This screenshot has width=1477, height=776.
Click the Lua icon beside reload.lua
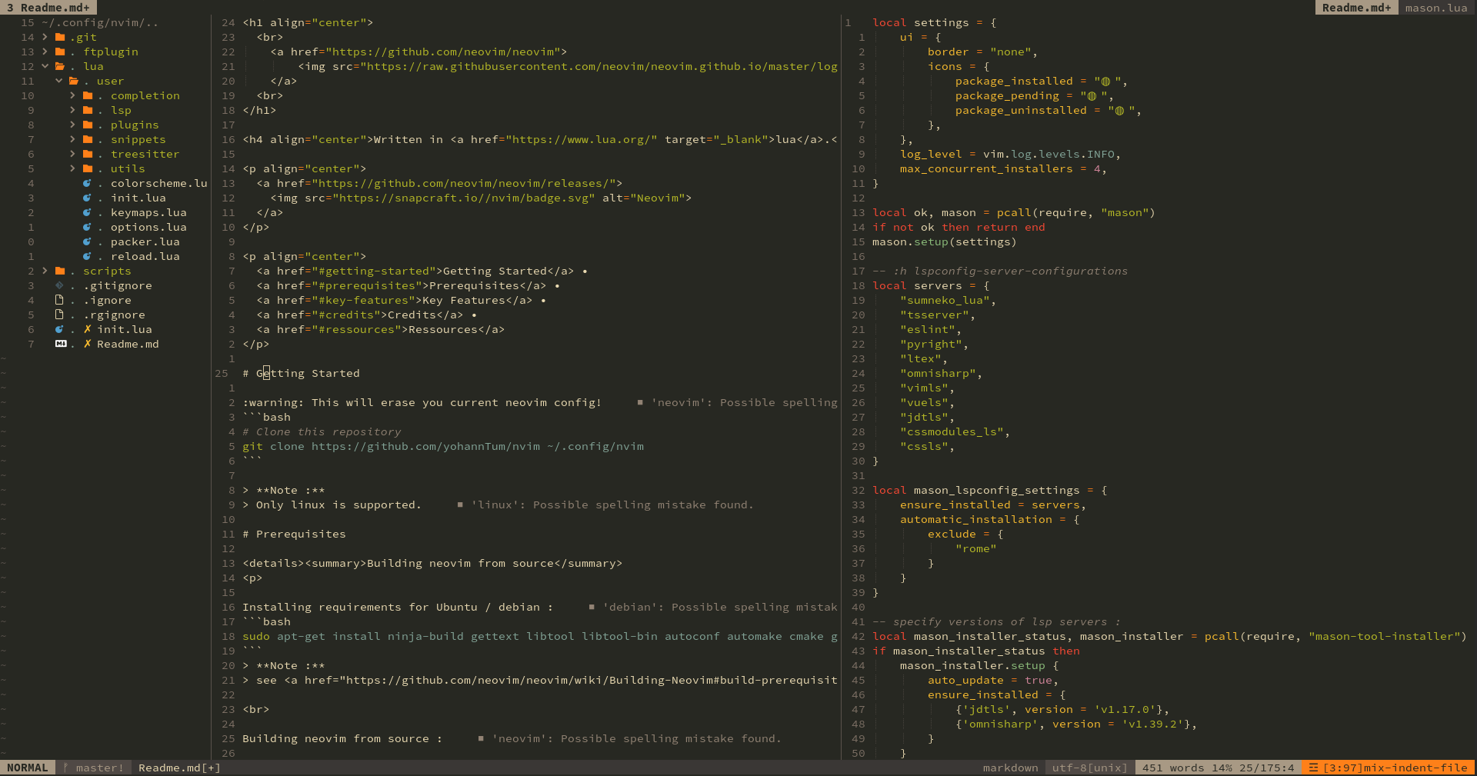87,256
